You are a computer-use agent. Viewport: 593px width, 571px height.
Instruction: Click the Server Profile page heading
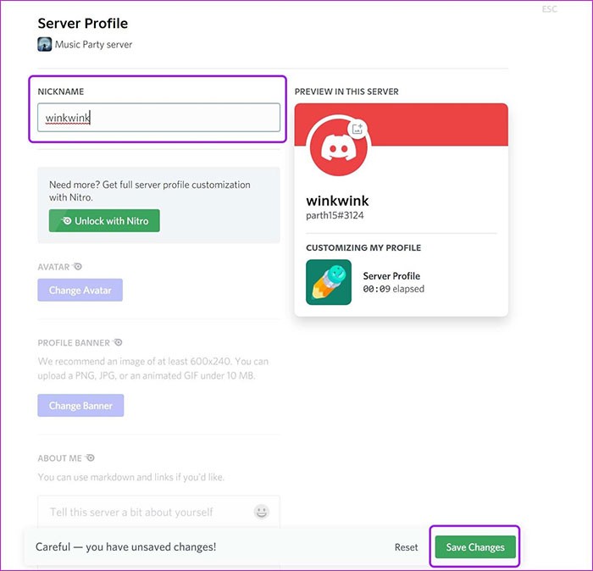82,23
